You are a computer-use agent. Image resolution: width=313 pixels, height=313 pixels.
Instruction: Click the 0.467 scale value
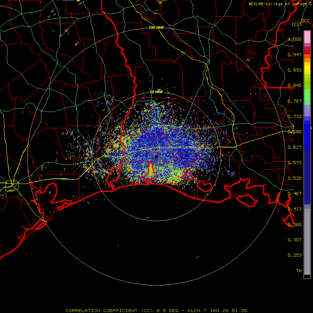[295, 194]
